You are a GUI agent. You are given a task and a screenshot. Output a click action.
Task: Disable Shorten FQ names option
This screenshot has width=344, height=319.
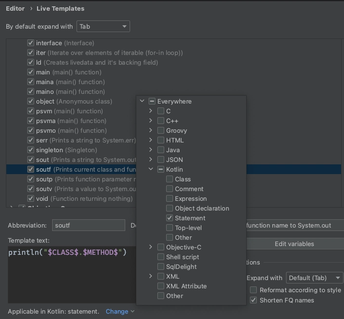point(253,300)
